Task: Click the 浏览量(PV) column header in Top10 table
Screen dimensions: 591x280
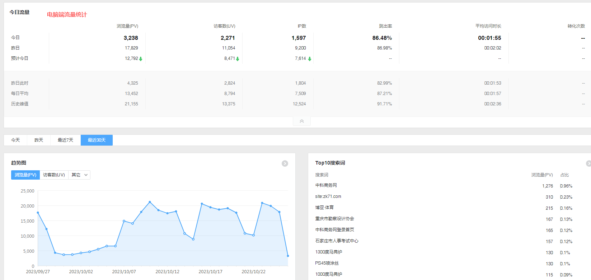Action: [542, 175]
